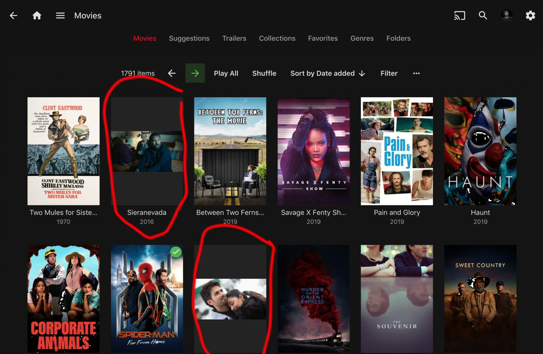Screen dimensions: 543x354
Task: Click the 2016 year under Sieranevada
Action: pyautogui.click(x=147, y=222)
